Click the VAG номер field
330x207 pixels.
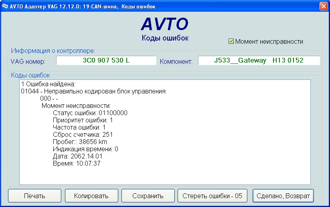click(x=106, y=61)
